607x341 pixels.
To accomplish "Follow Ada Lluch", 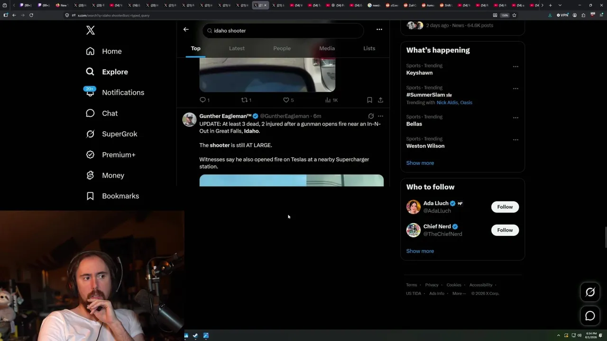I will coord(505,207).
